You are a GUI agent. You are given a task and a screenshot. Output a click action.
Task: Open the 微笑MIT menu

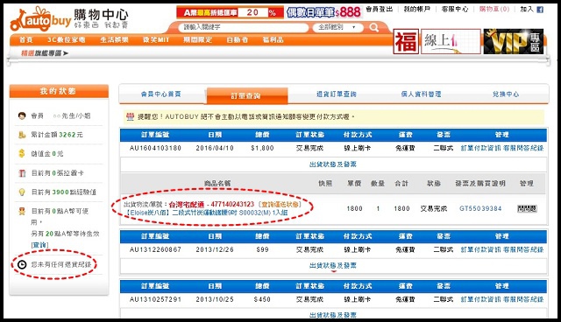[156, 40]
